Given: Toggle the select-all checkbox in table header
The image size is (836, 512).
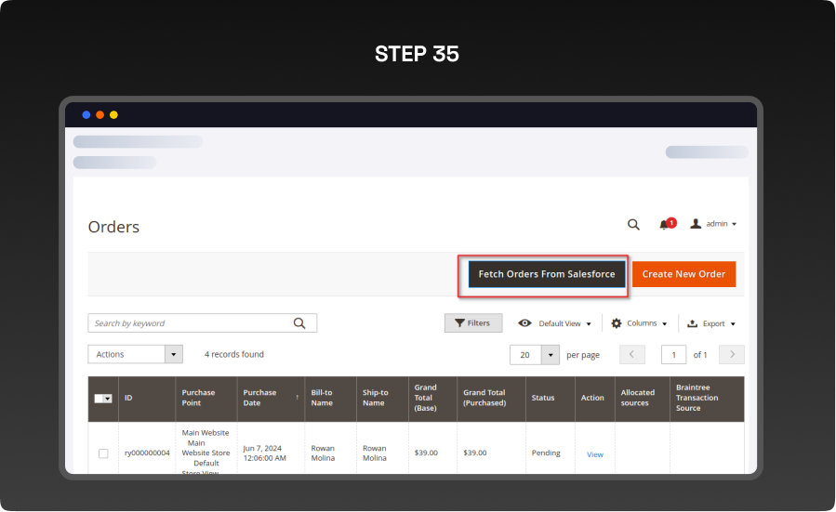Looking at the screenshot, I should [100, 399].
